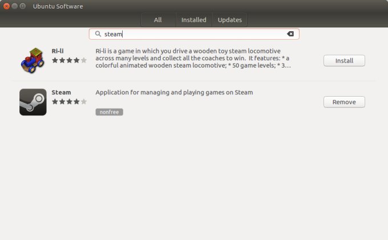Switch to the All tab
388x240 pixels.
click(x=158, y=20)
